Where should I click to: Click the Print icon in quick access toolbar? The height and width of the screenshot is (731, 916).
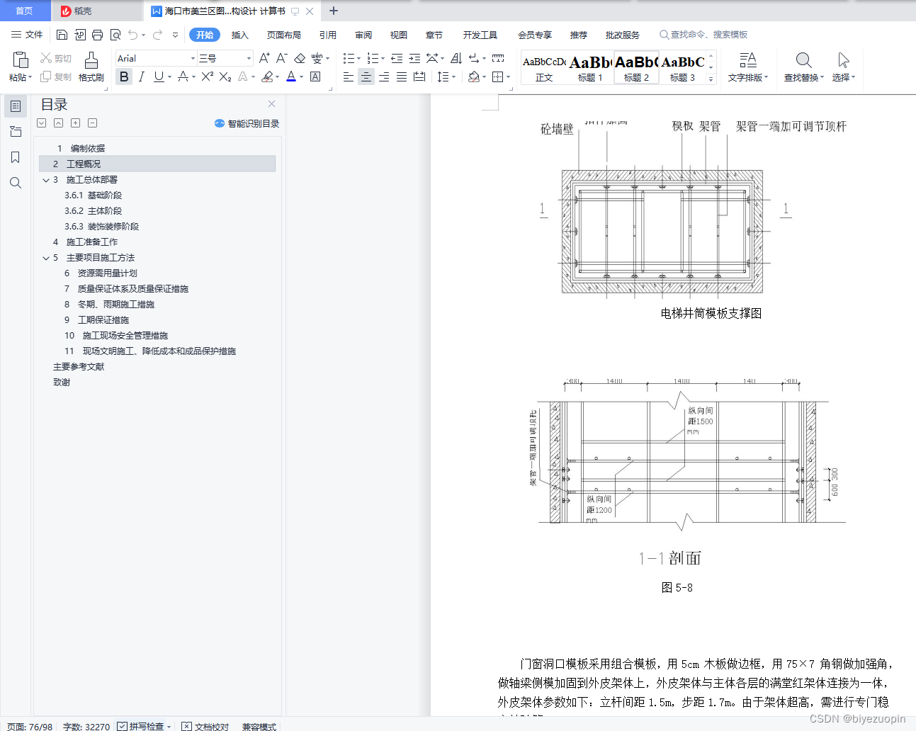[x=98, y=35]
